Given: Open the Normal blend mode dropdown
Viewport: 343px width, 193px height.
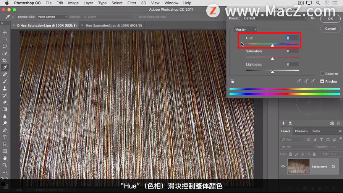Looking at the screenshot, I should point(298,147).
